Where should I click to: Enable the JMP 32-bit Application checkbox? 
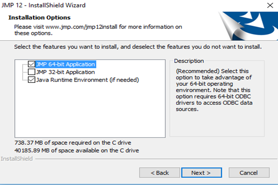32,72
